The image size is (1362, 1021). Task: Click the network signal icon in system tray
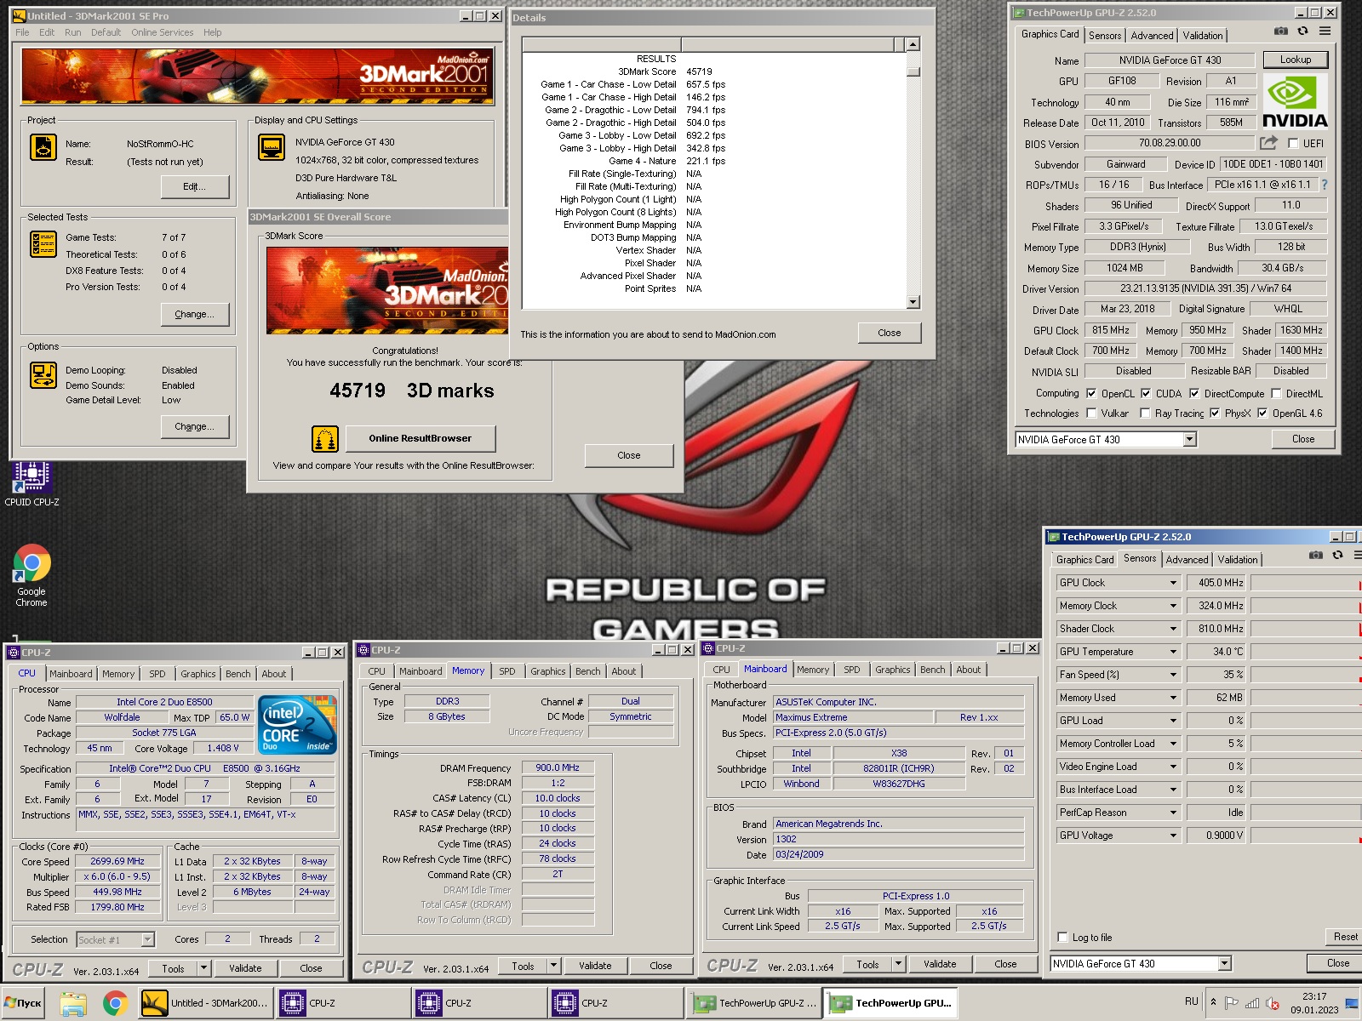coord(1251,1003)
